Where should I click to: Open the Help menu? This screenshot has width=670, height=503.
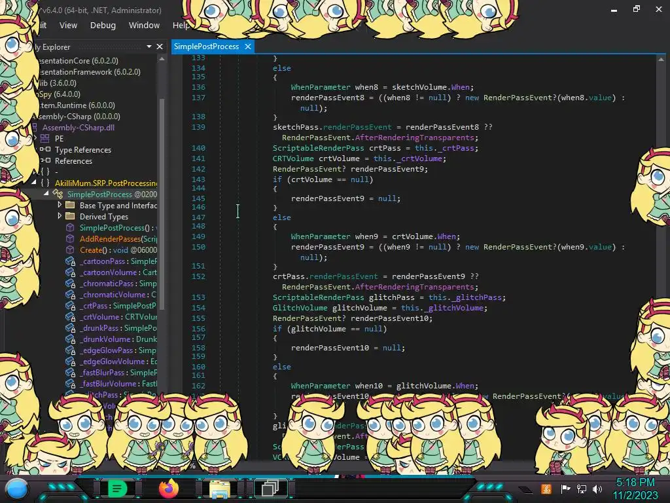[x=181, y=26]
